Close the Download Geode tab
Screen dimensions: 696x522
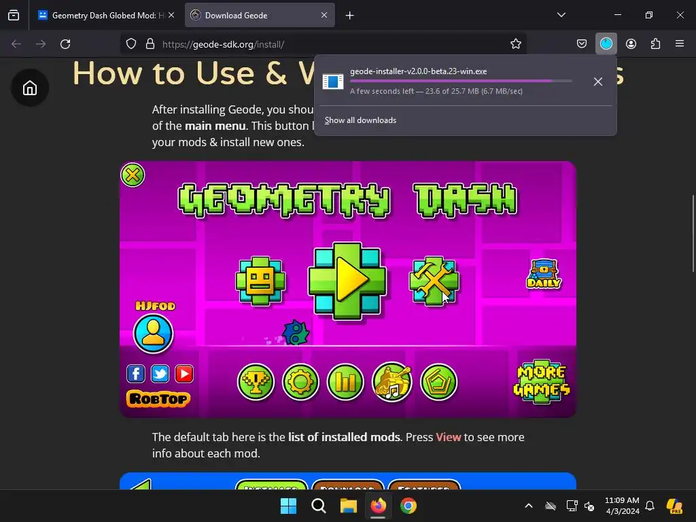tap(324, 15)
